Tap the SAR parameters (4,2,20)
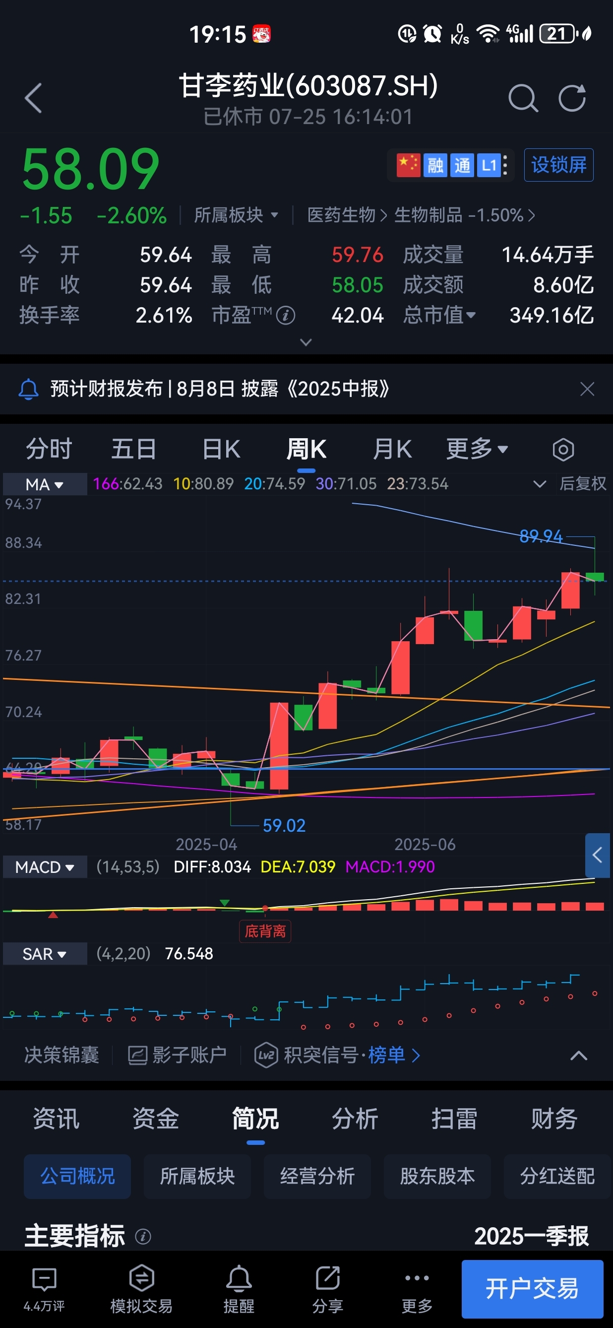 coord(123,953)
